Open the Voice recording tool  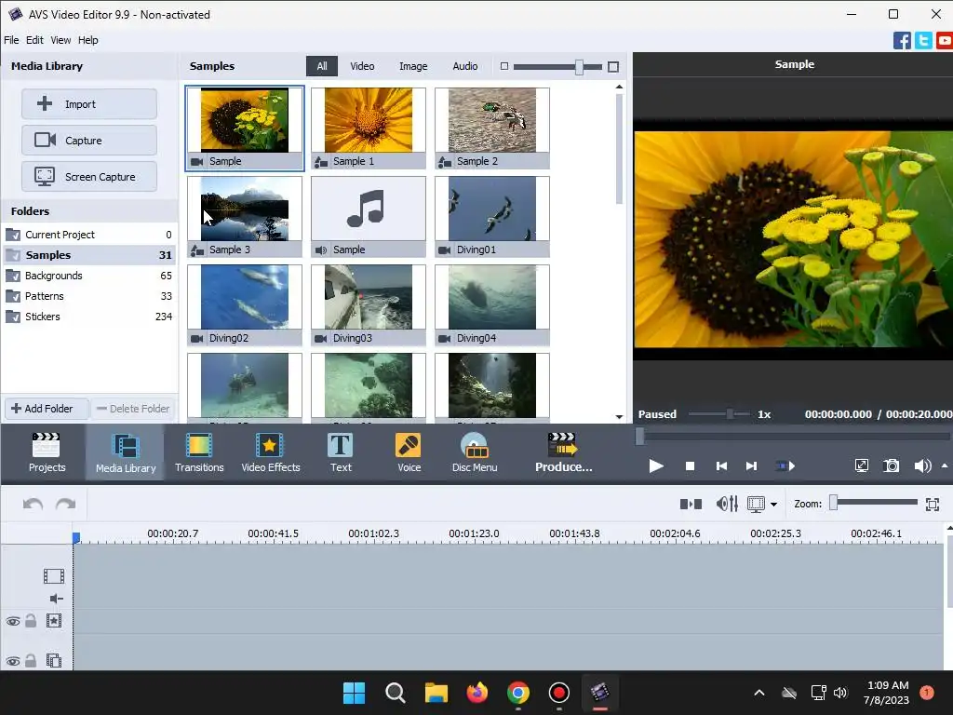click(409, 452)
